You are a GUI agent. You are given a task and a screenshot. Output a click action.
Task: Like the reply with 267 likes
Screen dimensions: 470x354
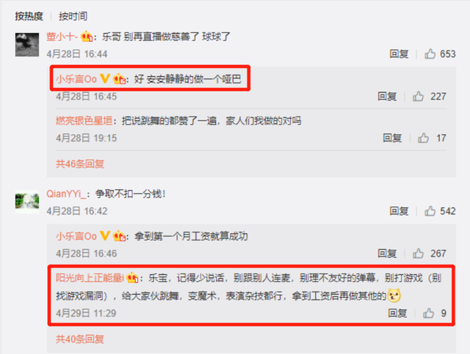(418, 254)
